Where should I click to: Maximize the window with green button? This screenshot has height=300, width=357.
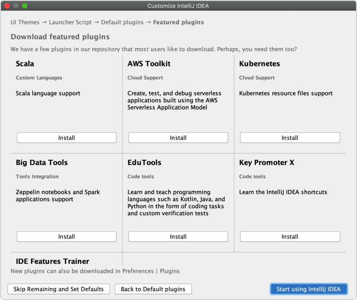click(25, 6)
